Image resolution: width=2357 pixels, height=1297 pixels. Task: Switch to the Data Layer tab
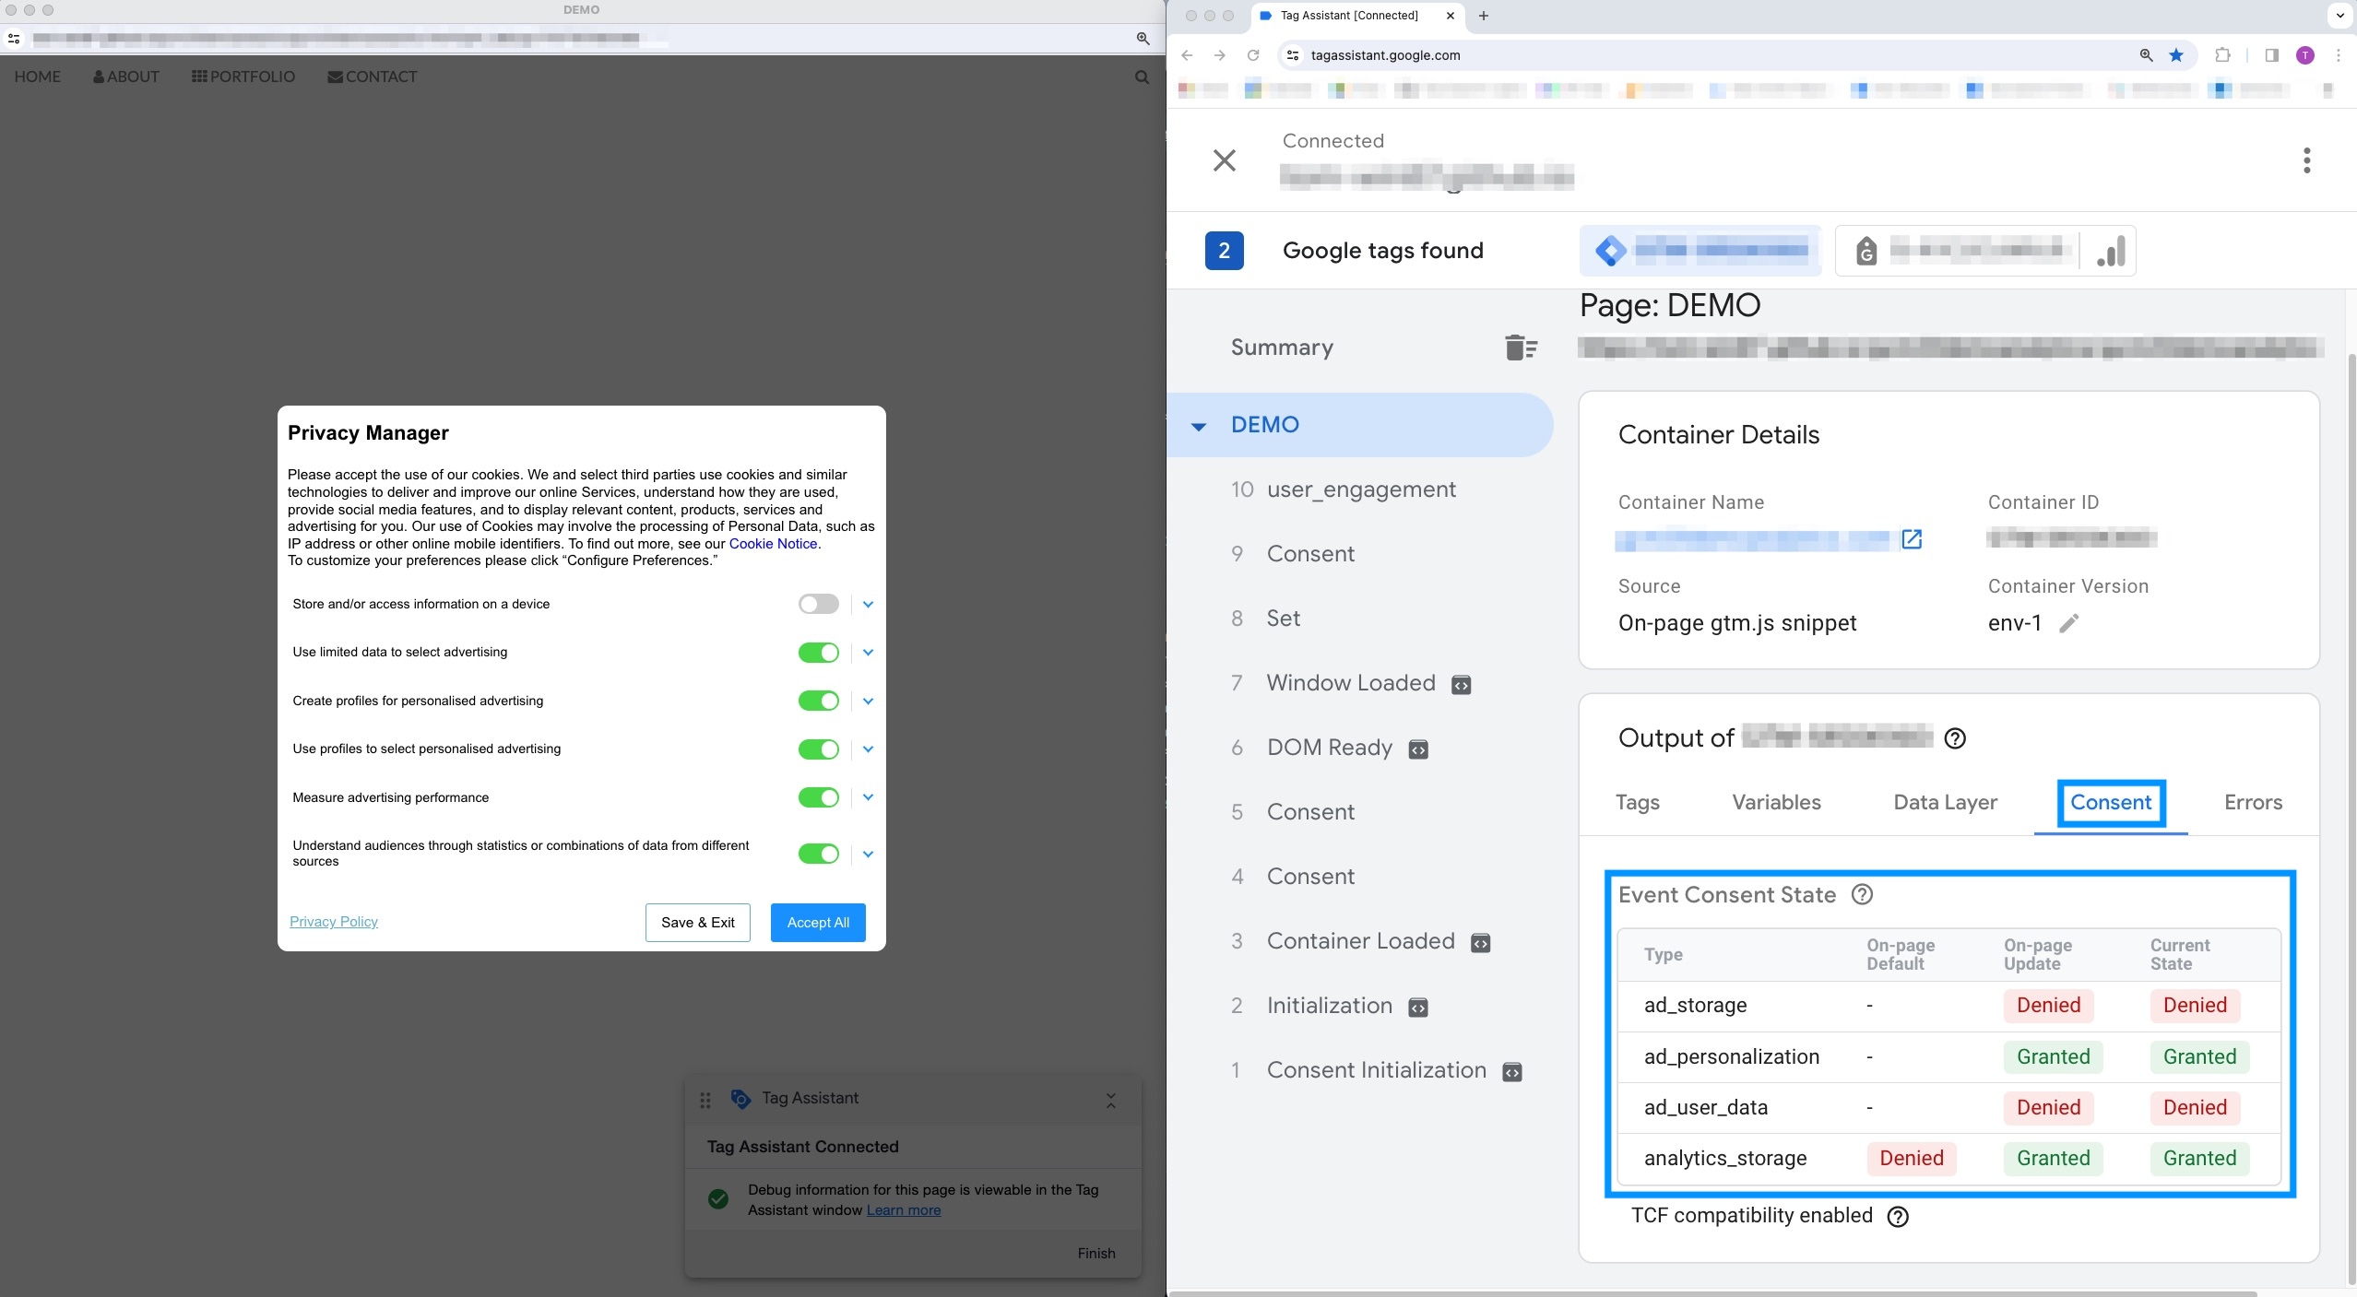(1946, 802)
